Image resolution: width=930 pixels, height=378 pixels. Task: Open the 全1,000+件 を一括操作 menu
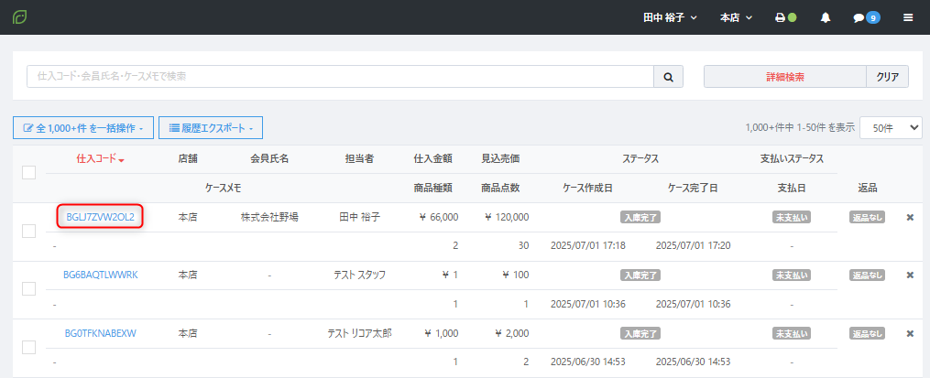[82, 128]
